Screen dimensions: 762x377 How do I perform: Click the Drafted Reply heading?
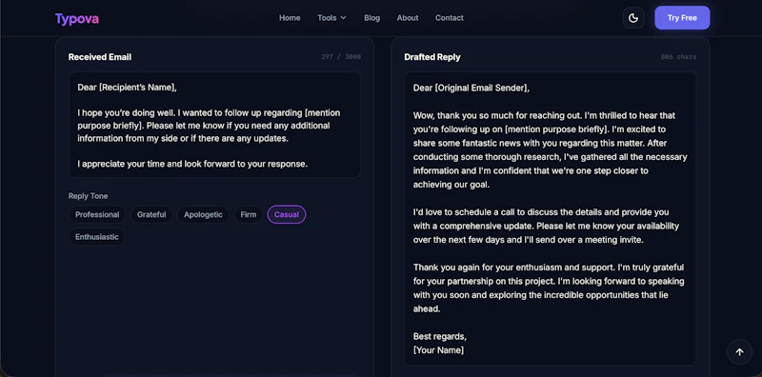432,57
